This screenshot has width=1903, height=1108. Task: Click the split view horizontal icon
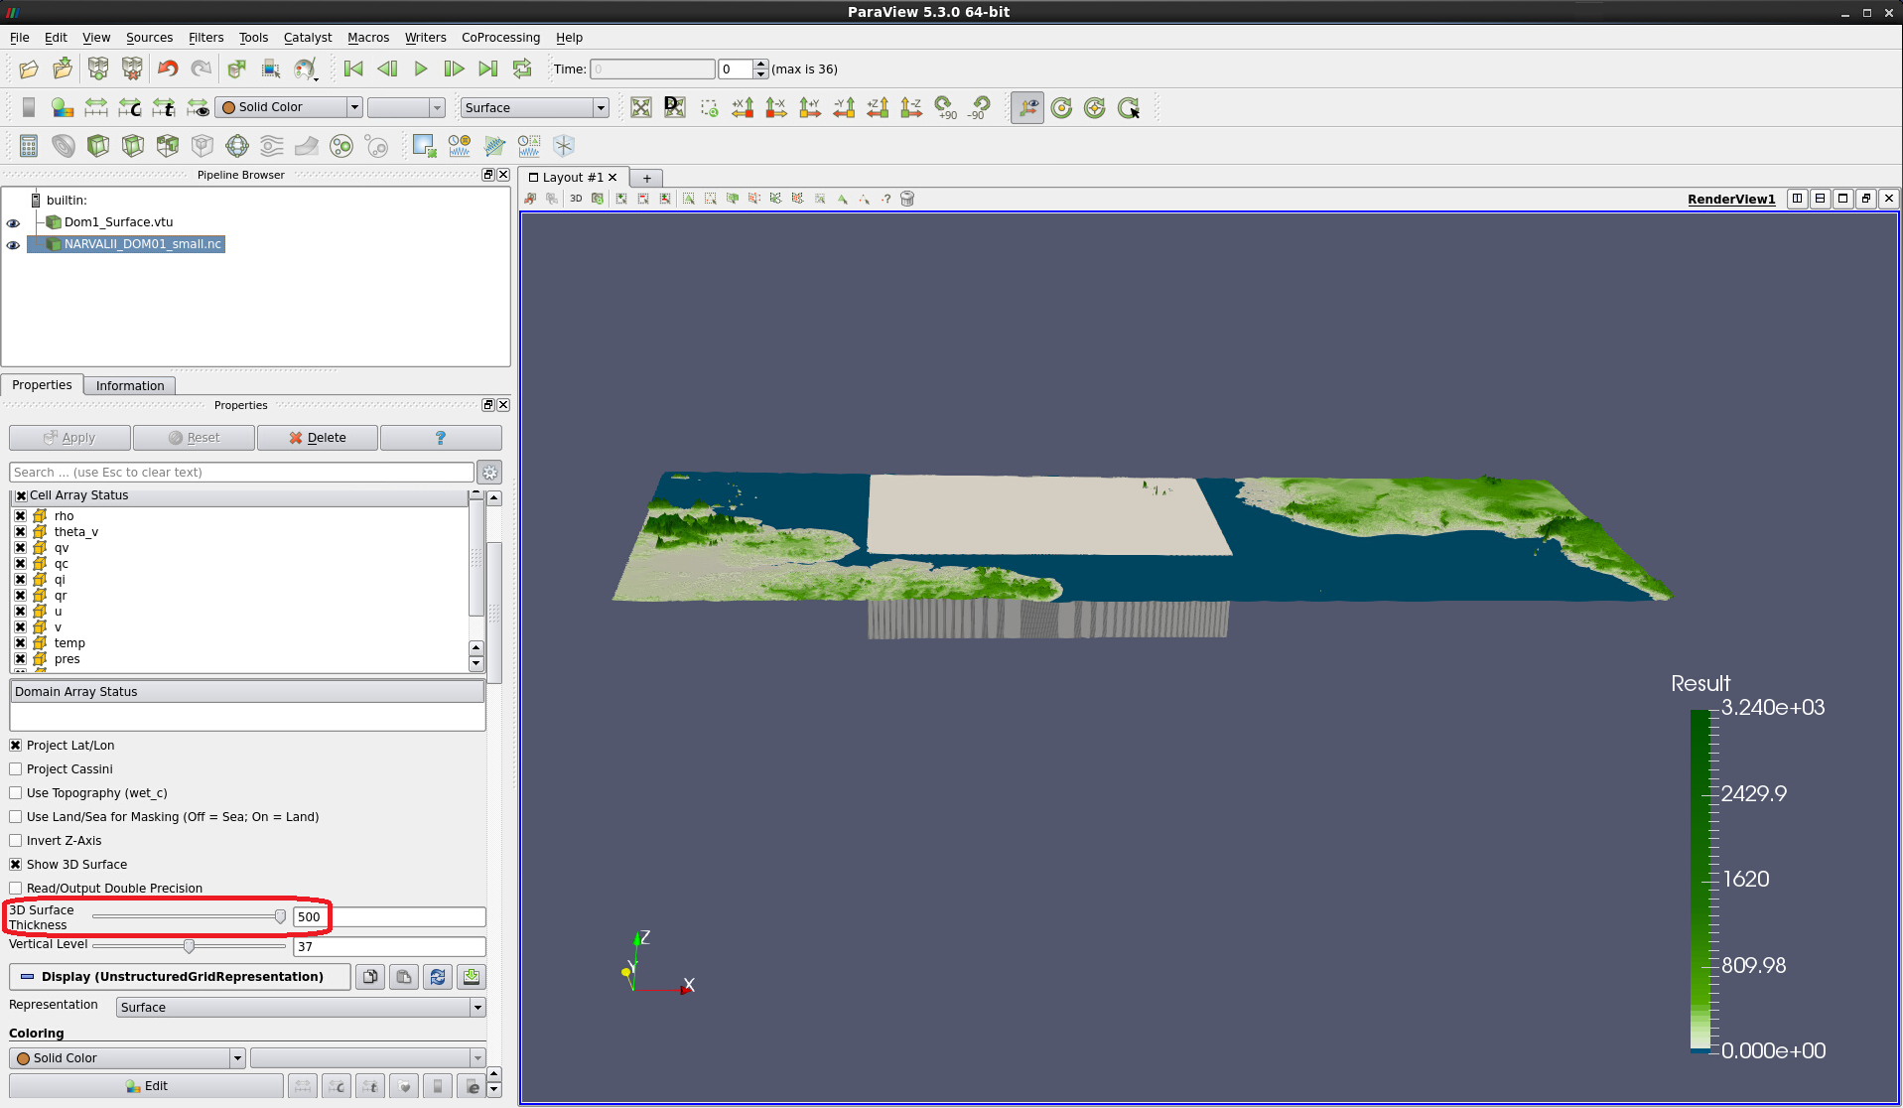click(x=1797, y=199)
